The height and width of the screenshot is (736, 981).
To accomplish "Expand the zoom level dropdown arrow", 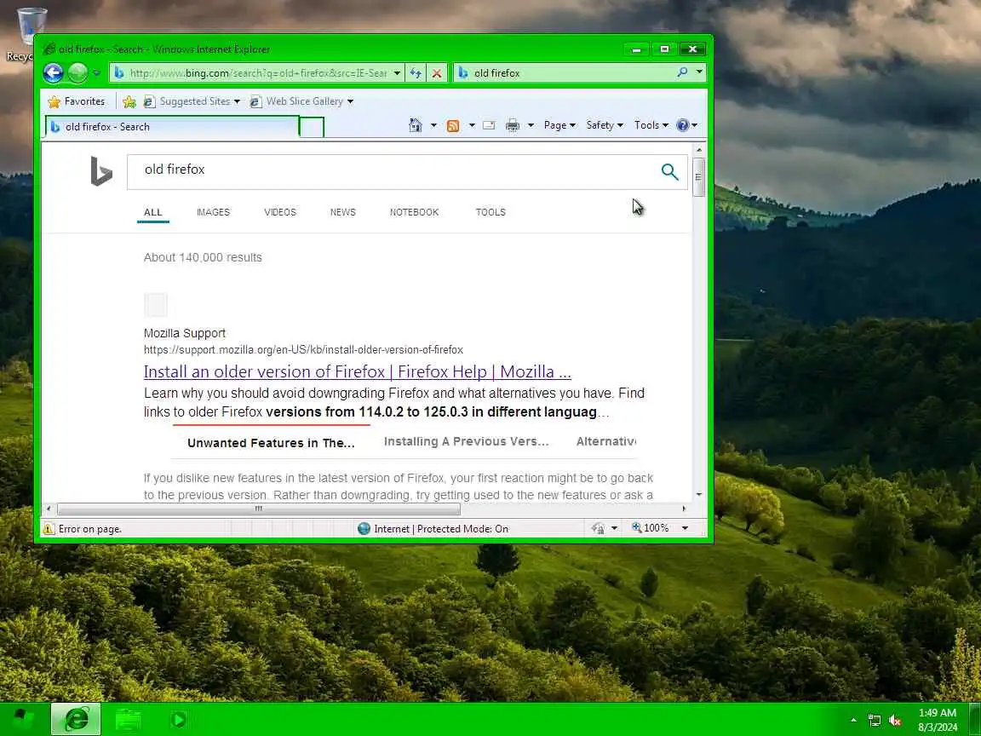I will click(685, 528).
